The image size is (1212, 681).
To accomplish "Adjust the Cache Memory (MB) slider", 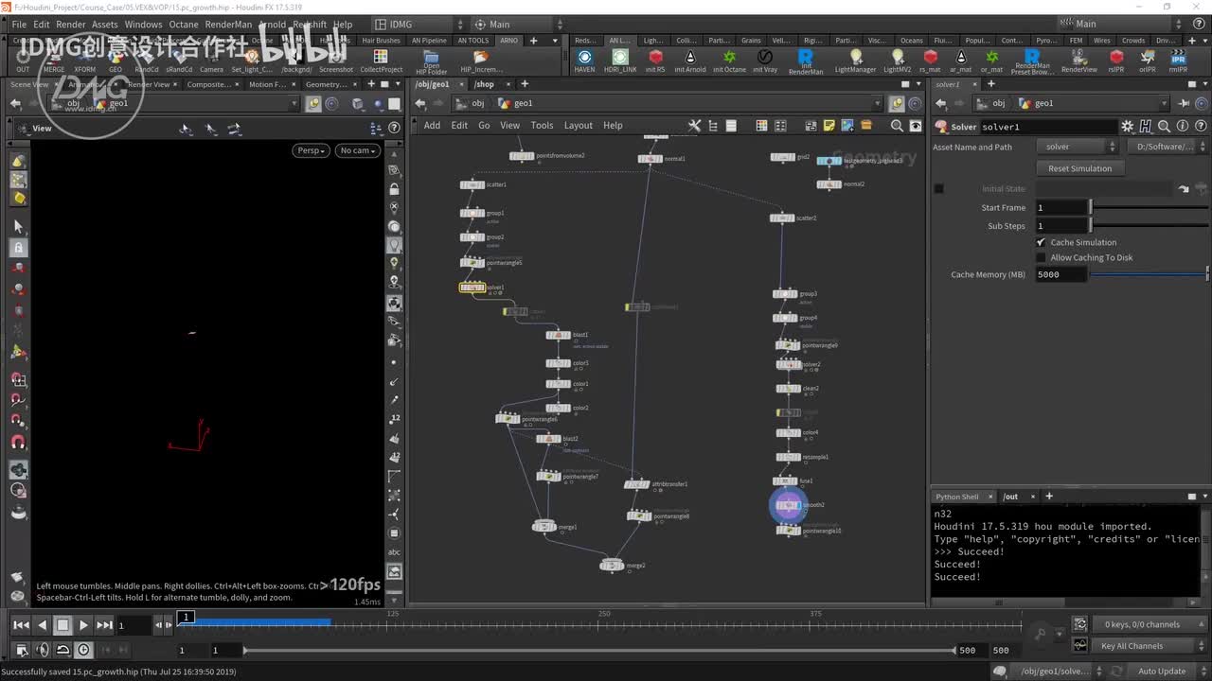I will click(x=1148, y=274).
